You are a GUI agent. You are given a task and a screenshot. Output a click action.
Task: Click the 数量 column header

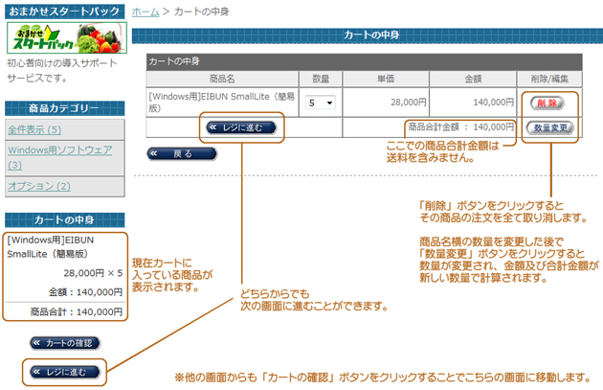click(x=321, y=79)
